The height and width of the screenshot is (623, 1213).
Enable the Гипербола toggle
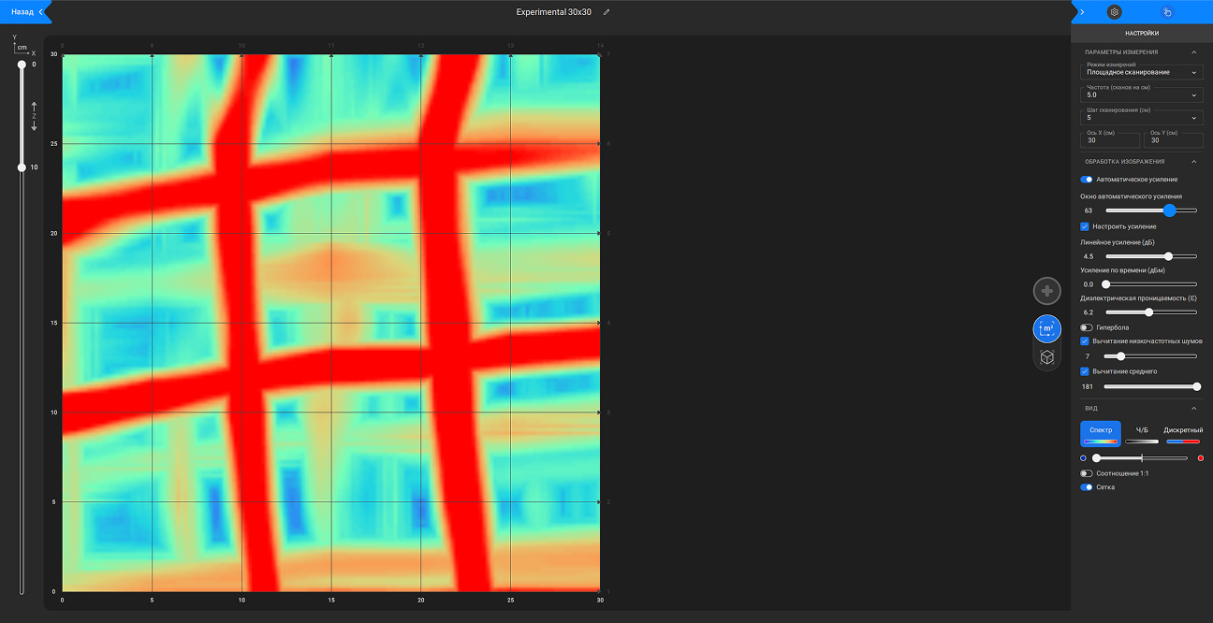point(1087,327)
